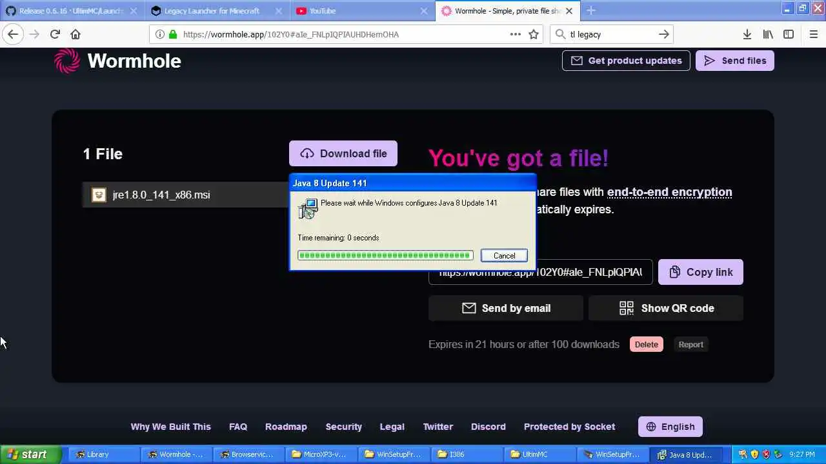The width and height of the screenshot is (826, 464).
Task: Open the Firefox hamburger menu
Action: [x=813, y=34]
